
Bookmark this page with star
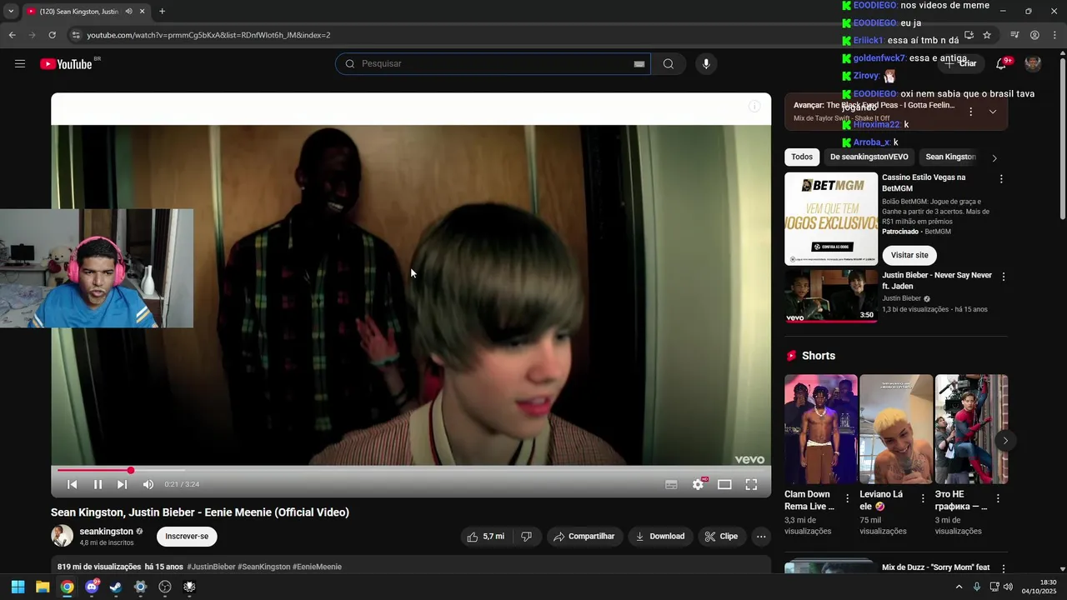[x=987, y=35]
